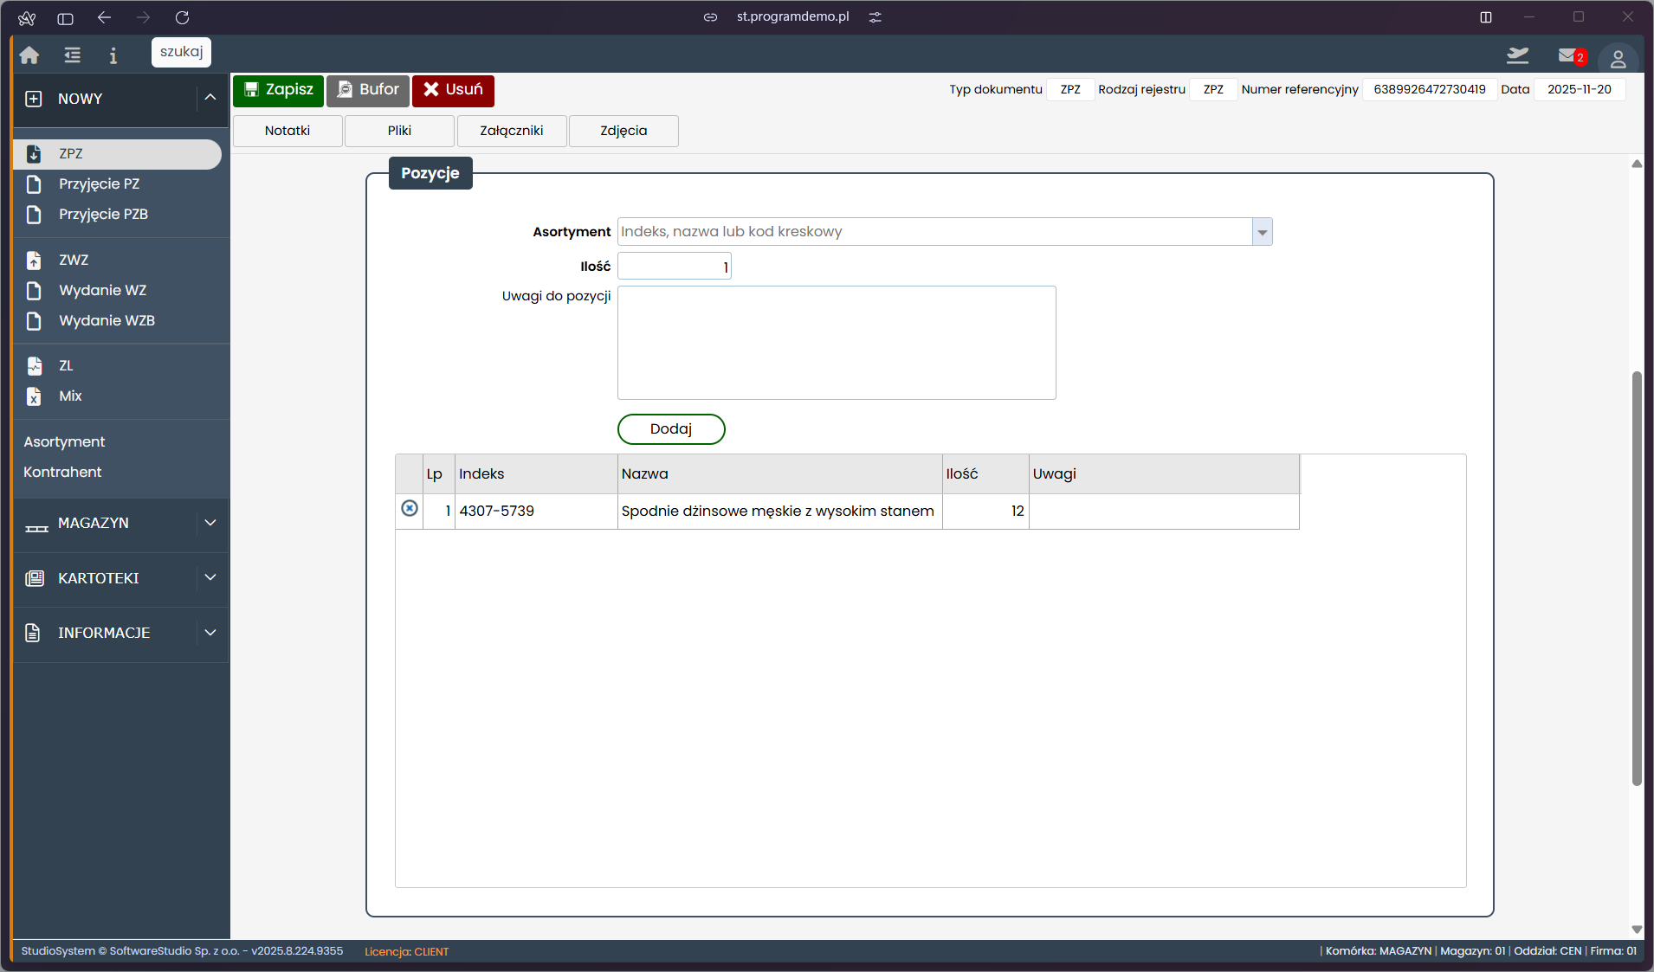Click the browser reload icon
Image resolution: width=1654 pixels, height=972 pixels.
[182, 17]
